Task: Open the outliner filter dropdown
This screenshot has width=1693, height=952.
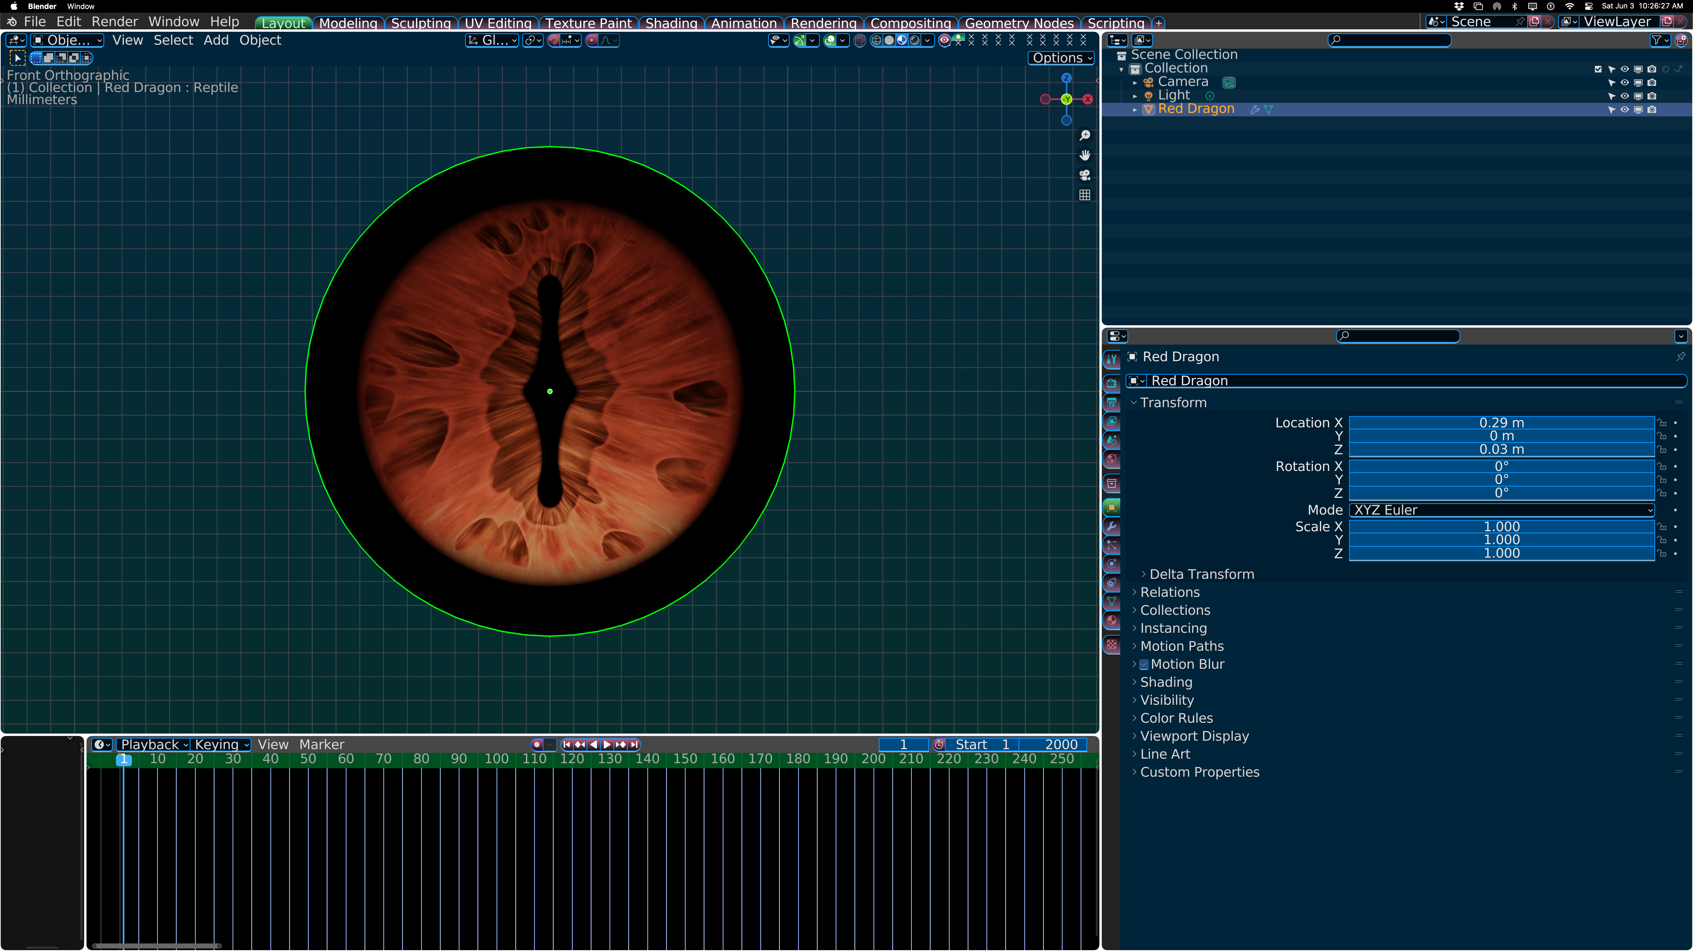Action: (x=1660, y=41)
